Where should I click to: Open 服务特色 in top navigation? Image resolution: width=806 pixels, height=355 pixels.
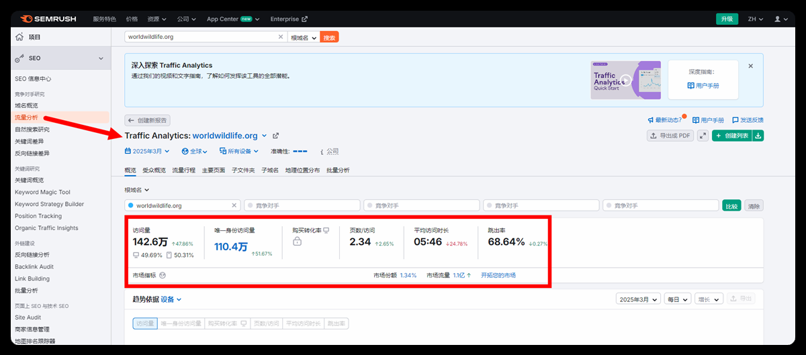pos(104,19)
